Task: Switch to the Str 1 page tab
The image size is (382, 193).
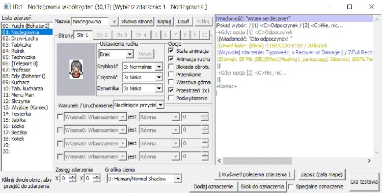Action: (83, 35)
